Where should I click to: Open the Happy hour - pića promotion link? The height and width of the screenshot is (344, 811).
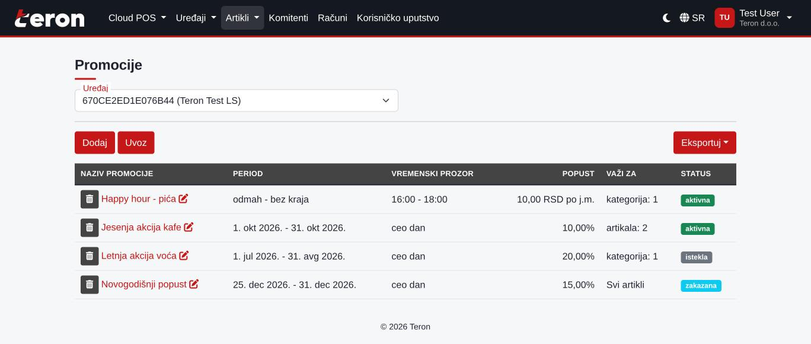pos(139,199)
